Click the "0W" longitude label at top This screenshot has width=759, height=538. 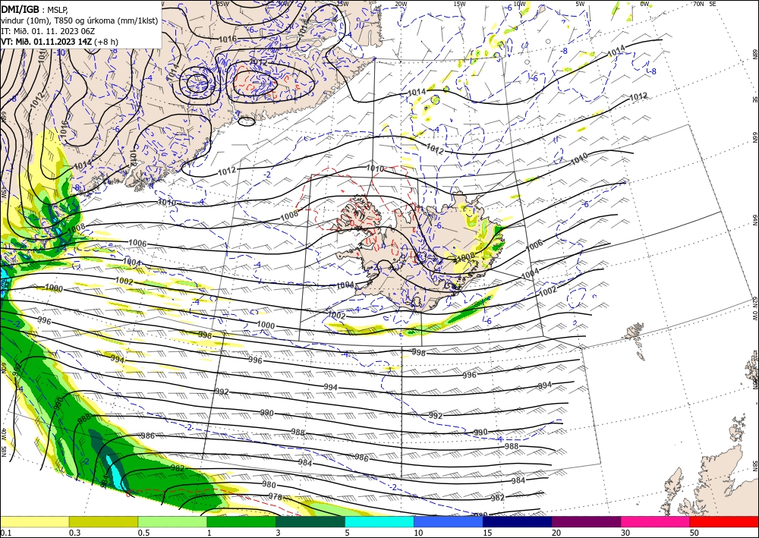[644, 4]
